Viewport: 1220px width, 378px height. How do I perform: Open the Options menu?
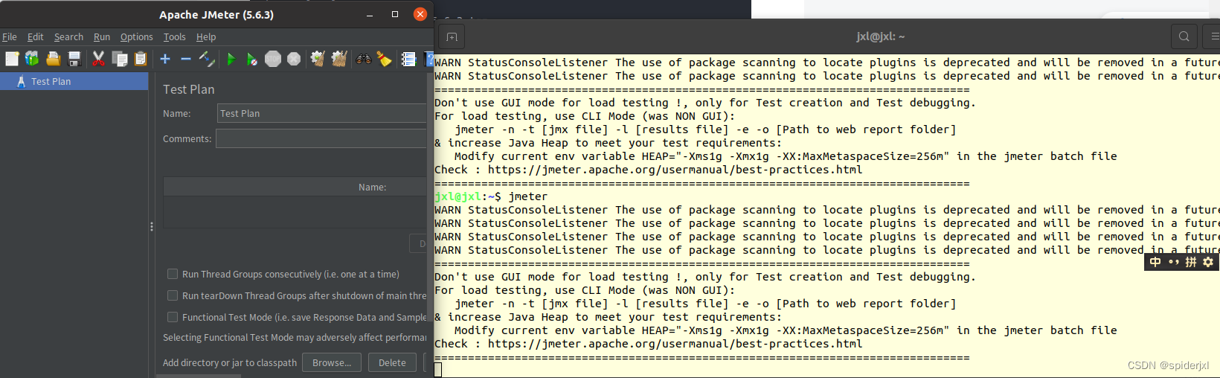click(137, 36)
